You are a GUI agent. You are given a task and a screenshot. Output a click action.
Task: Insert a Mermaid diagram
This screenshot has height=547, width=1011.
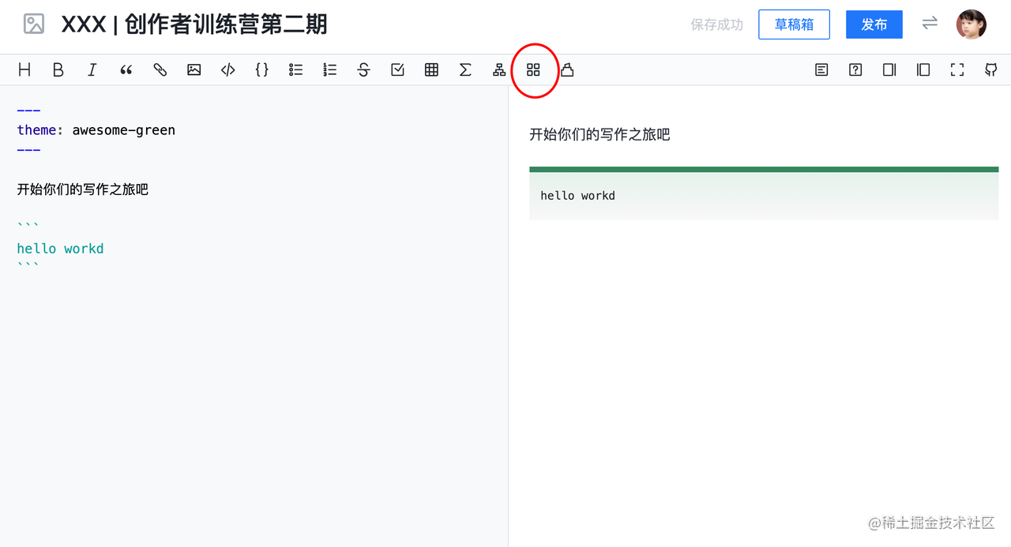coord(500,70)
